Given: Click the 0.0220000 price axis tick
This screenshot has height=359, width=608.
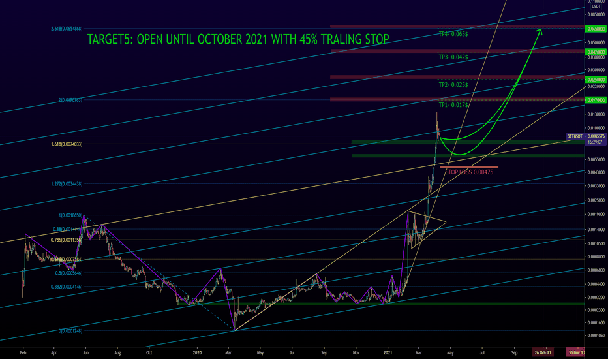Looking at the screenshot, I should 596,87.
